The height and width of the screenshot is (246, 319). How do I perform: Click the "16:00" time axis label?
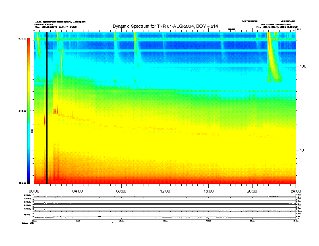coord(209,191)
